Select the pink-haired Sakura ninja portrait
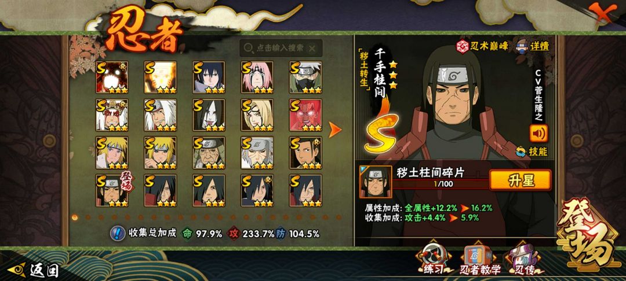626x281 pixels. (x=257, y=77)
